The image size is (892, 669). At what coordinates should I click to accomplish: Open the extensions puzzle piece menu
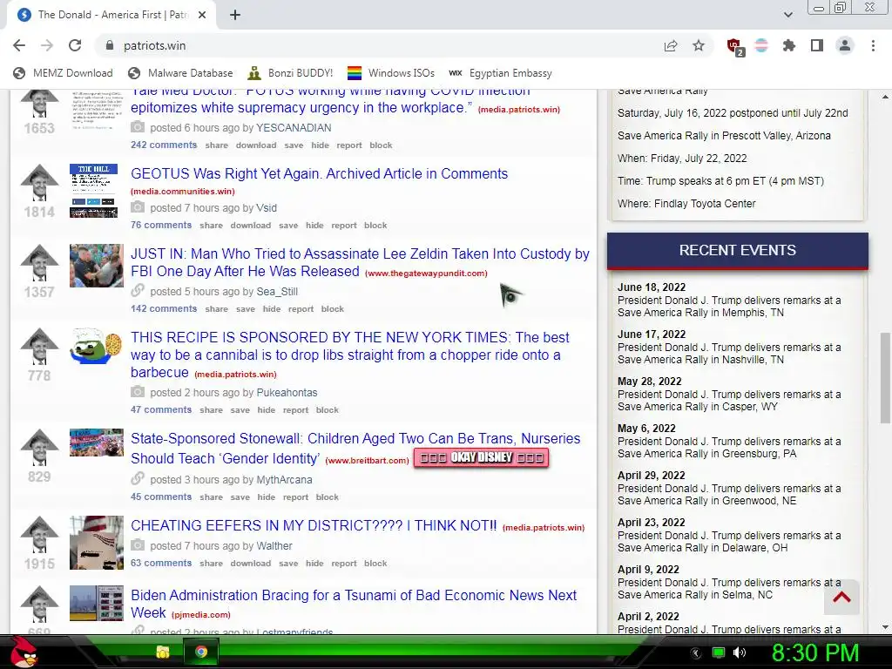[x=788, y=45]
